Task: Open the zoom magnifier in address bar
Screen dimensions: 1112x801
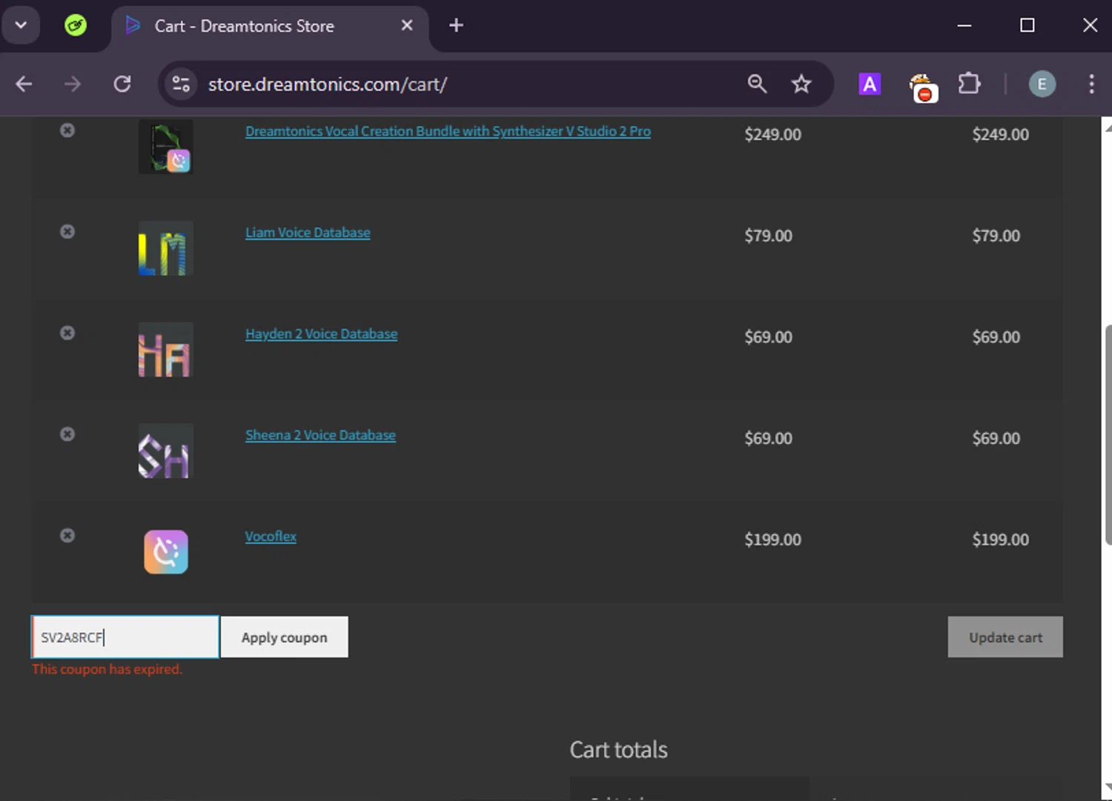Action: point(757,84)
